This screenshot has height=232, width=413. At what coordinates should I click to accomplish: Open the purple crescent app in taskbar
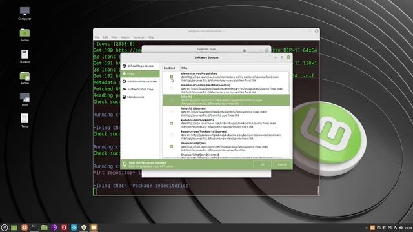pyautogui.click(x=54, y=227)
